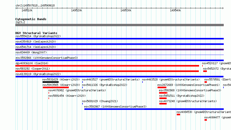Select nsv5903565 (Almarri2020) label
Viewport: 231px width, 130px height.
tap(61, 85)
